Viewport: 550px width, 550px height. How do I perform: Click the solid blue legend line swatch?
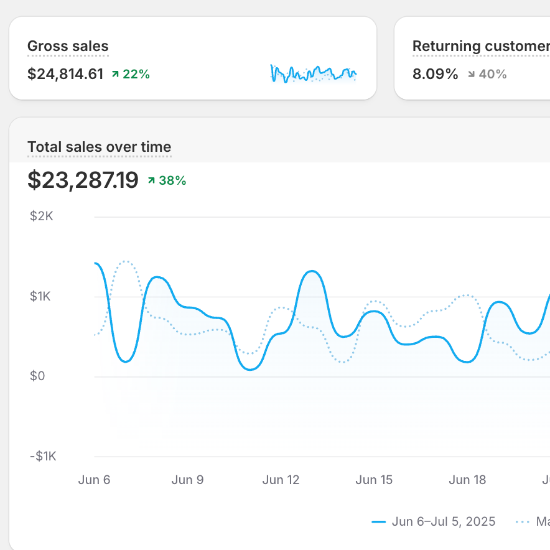click(x=378, y=522)
